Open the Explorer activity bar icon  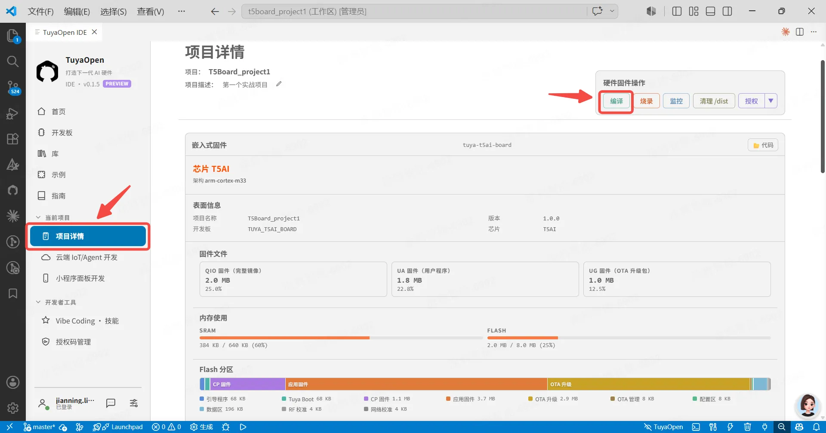13,36
